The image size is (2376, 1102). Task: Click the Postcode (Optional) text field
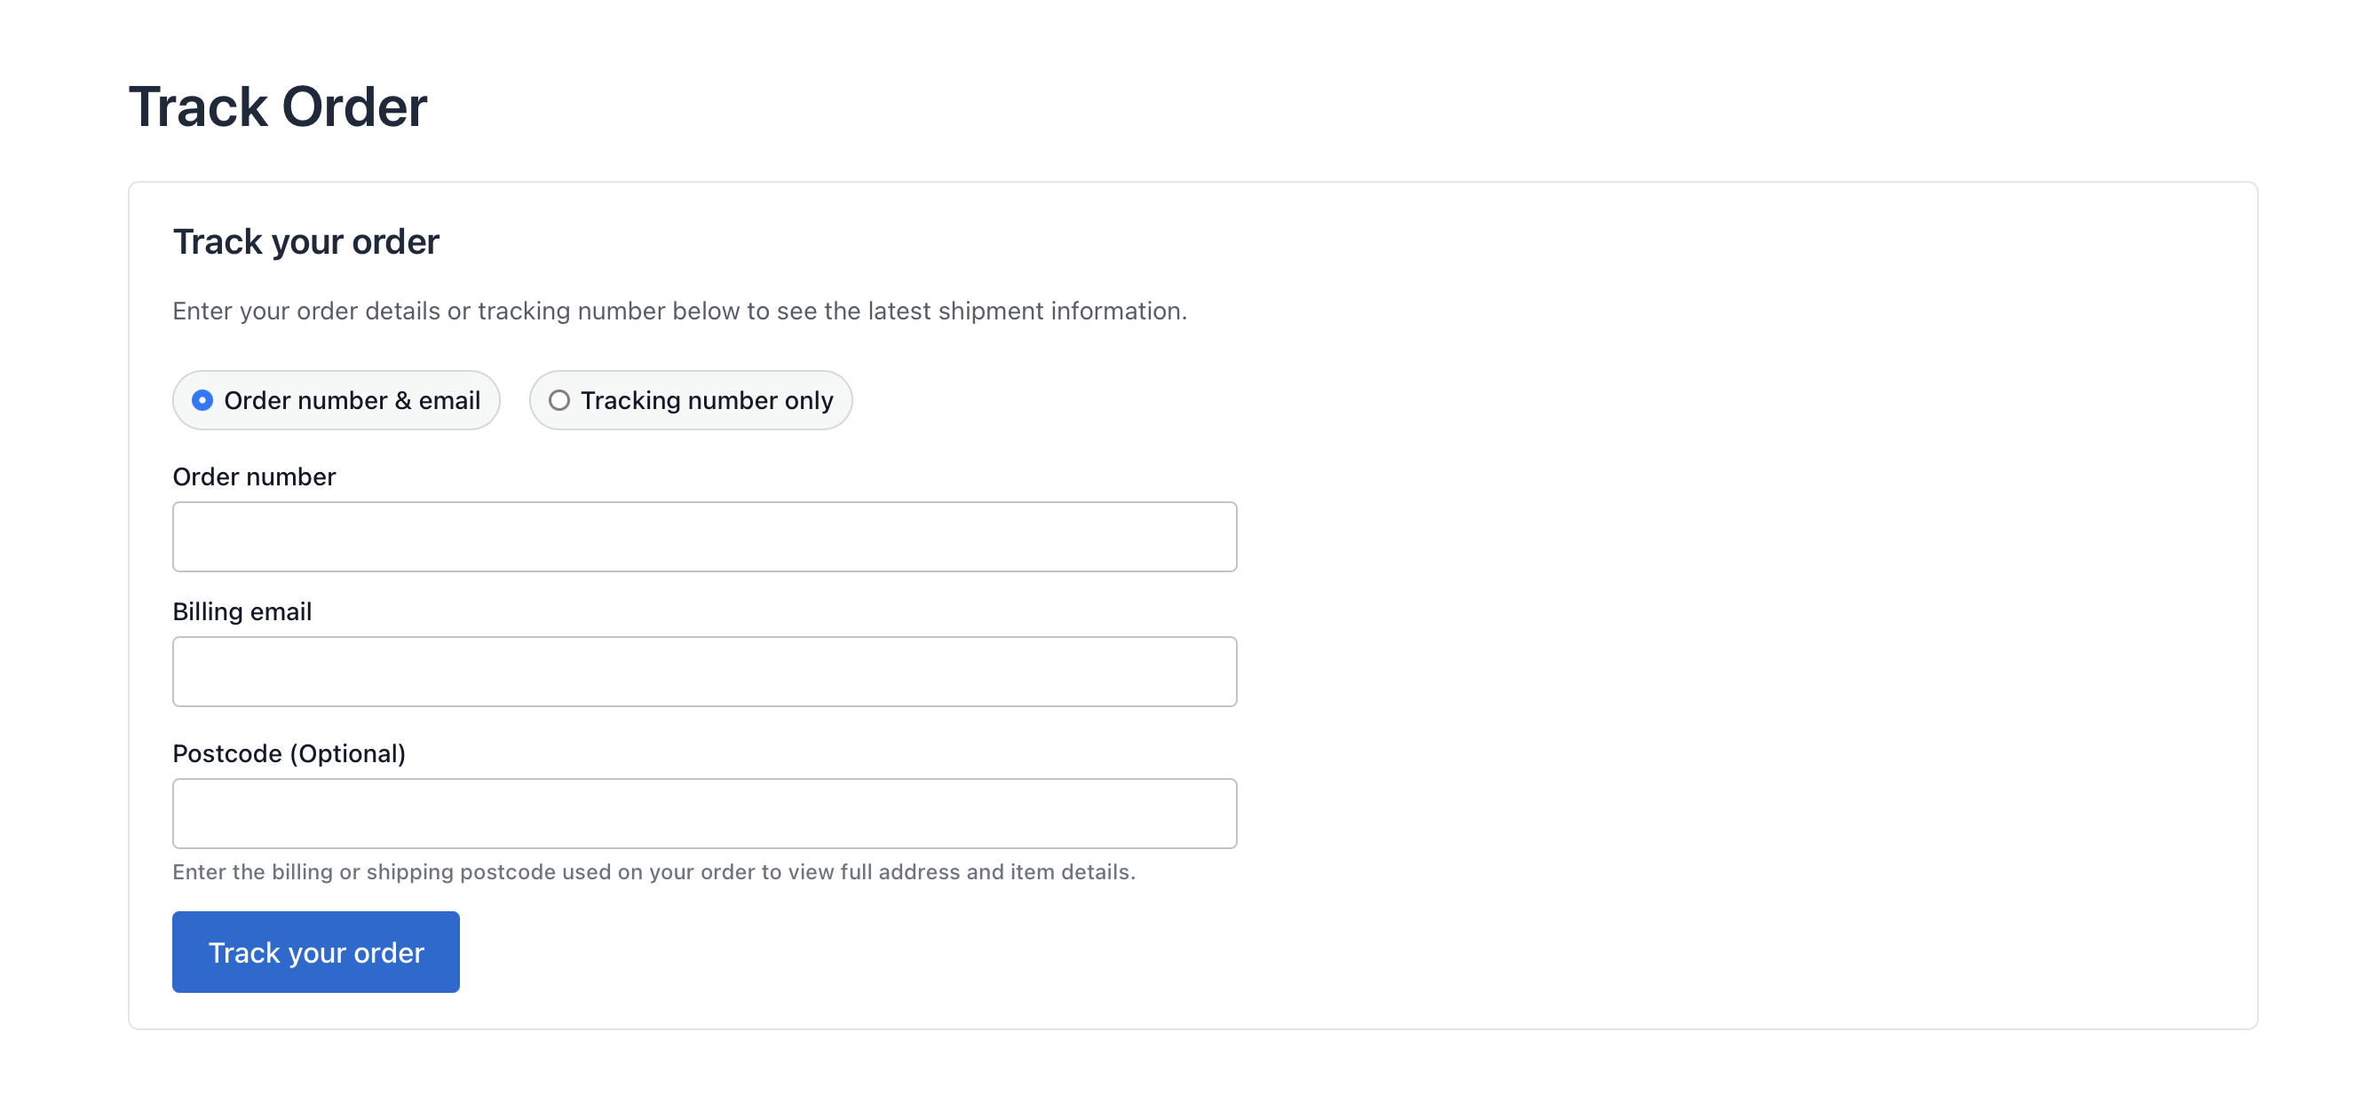pyautogui.click(x=704, y=813)
